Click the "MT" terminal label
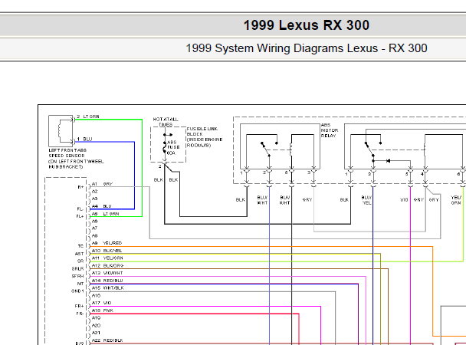Viewport: 466px width, 345px height. click(x=80, y=284)
